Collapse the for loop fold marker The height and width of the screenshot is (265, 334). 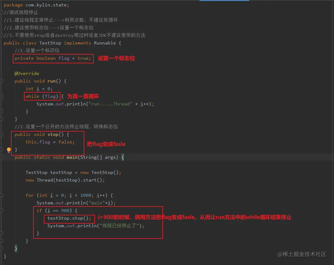click(x=2, y=195)
